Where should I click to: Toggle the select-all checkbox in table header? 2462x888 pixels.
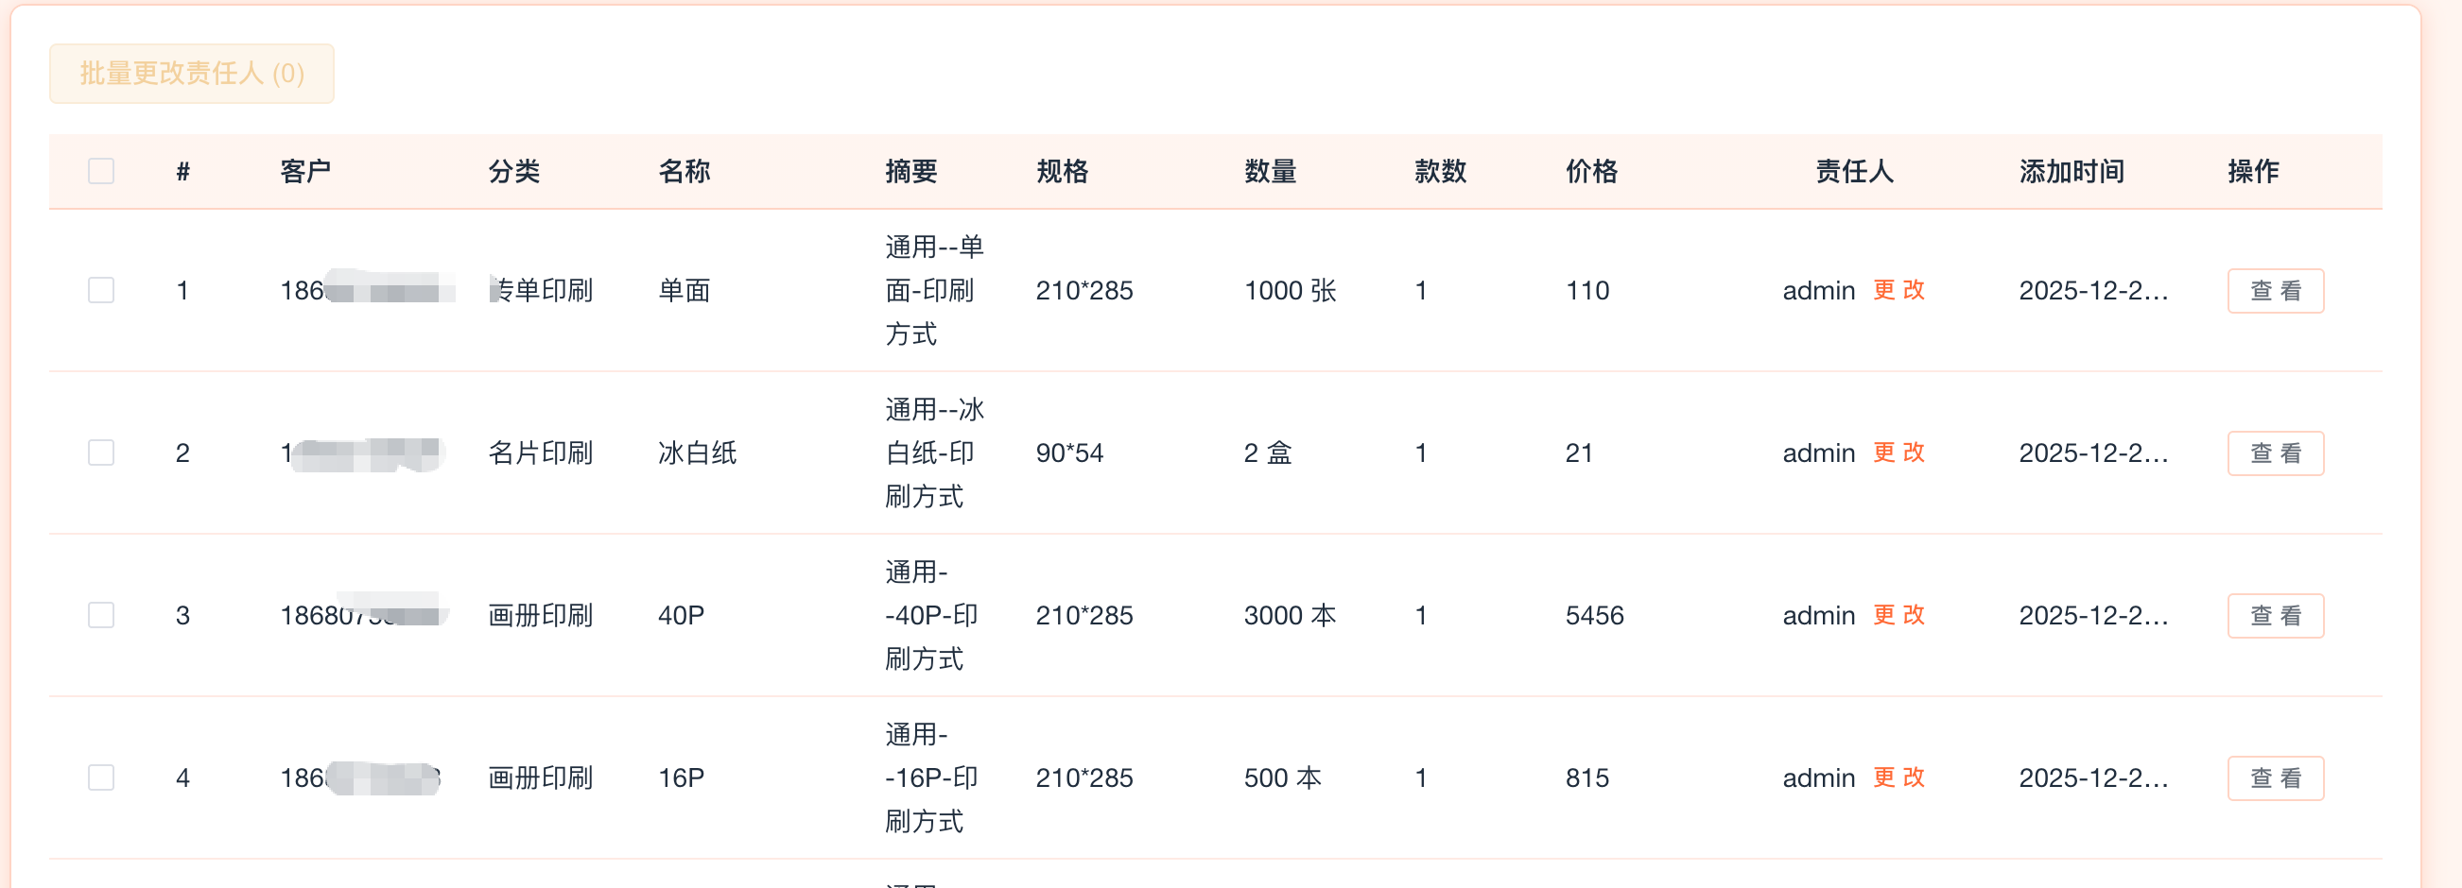point(101,171)
